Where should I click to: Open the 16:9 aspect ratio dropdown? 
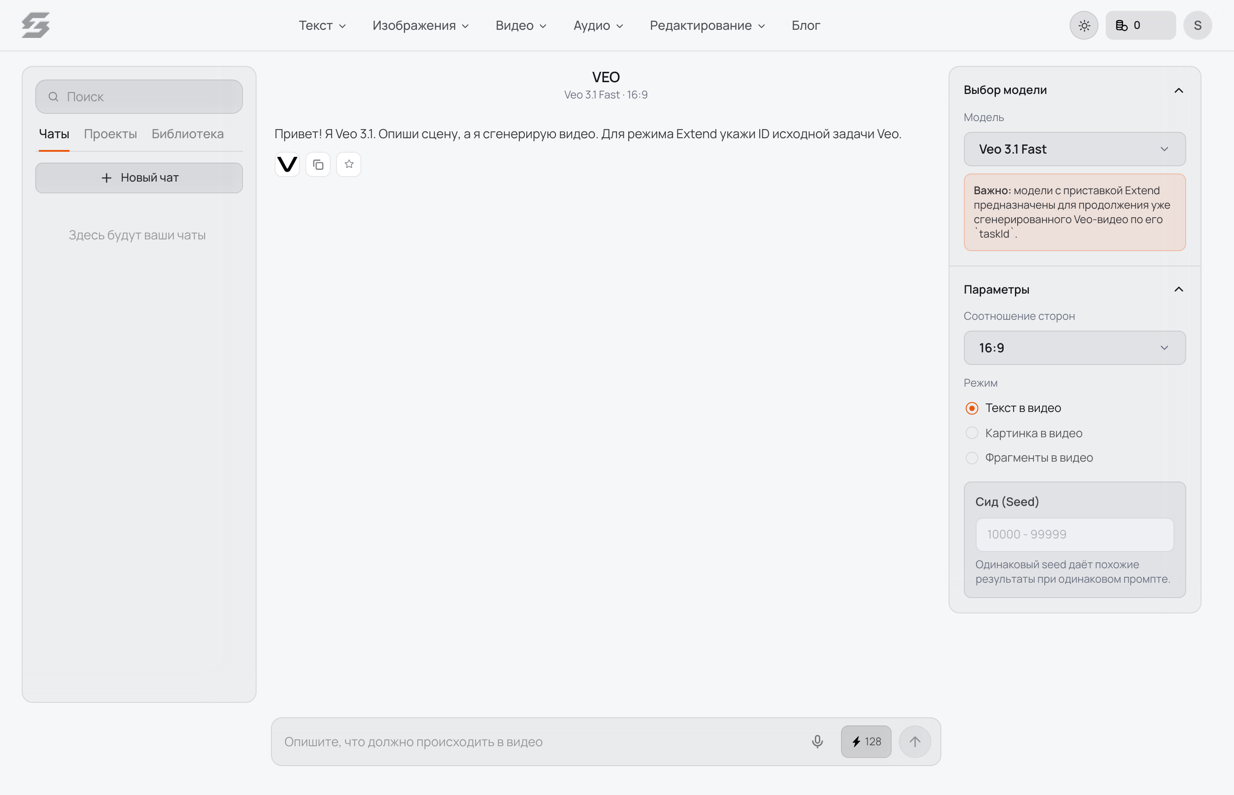pos(1075,348)
